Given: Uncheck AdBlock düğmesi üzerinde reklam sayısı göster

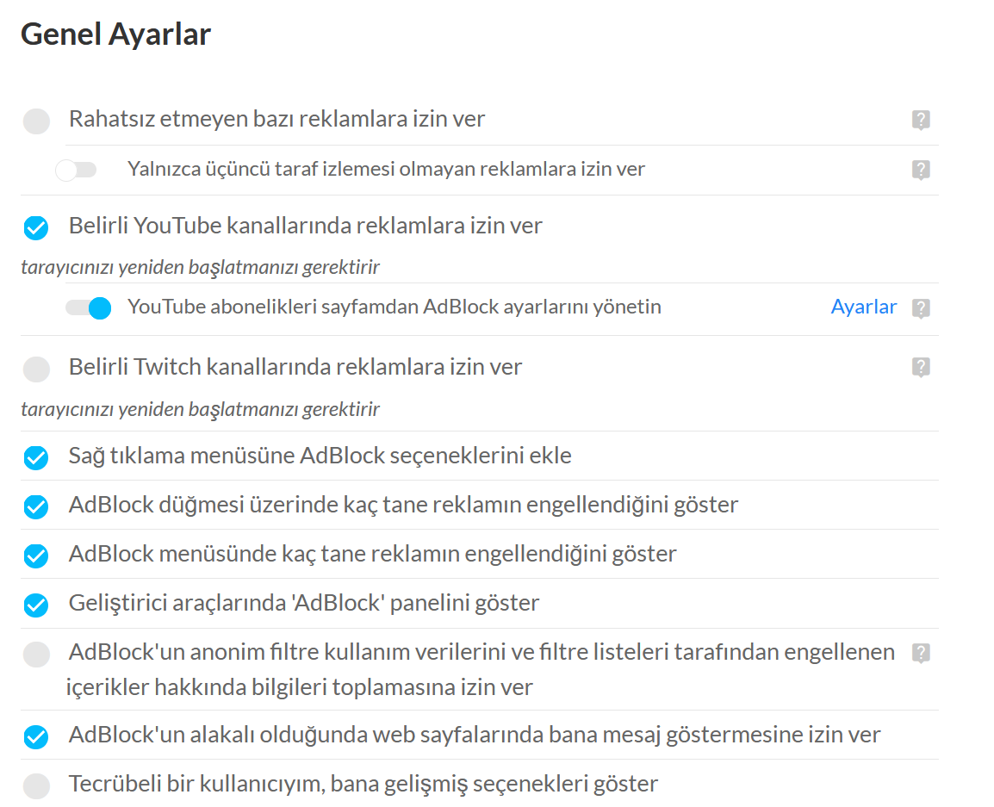Looking at the screenshot, I should (x=36, y=506).
